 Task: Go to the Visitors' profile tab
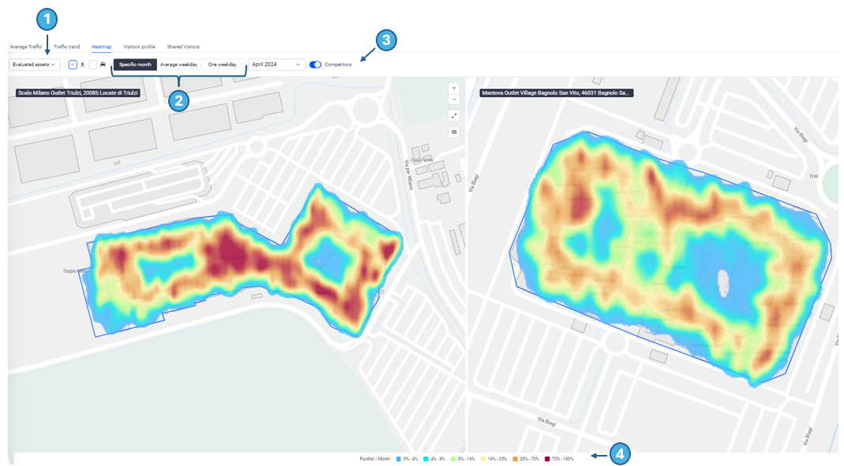139,47
